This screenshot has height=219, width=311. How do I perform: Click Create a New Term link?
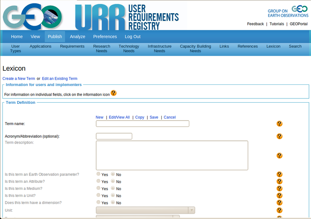pos(19,79)
